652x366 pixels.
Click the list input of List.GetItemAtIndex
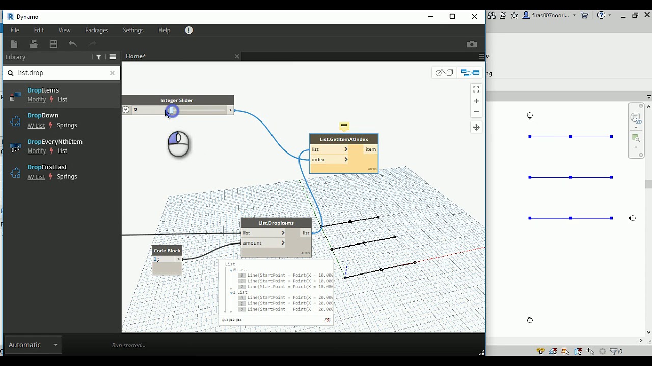click(330, 149)
